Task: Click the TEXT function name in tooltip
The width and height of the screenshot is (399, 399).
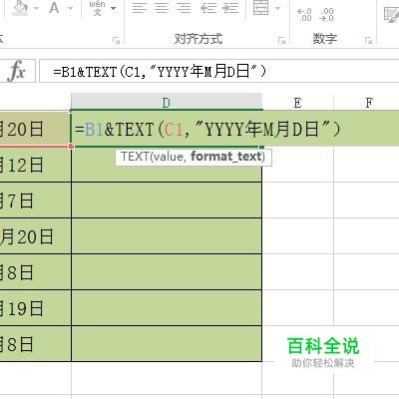Action: [135, 157]
